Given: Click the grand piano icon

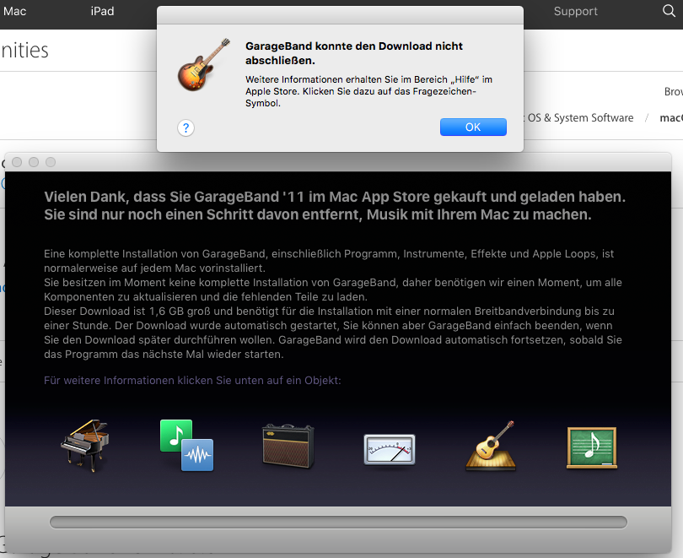Looking at the screenshot, I should 85,446.
